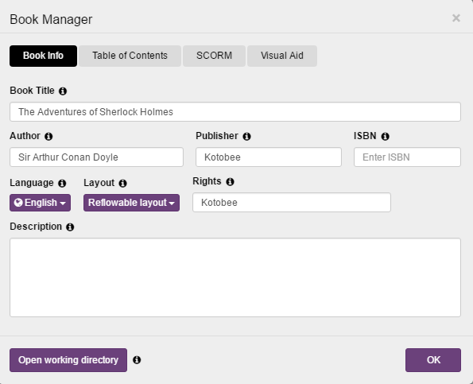This screenshot has height=384, width=473.
Task: Click the info icon beside Book Title
Action: 63,91
